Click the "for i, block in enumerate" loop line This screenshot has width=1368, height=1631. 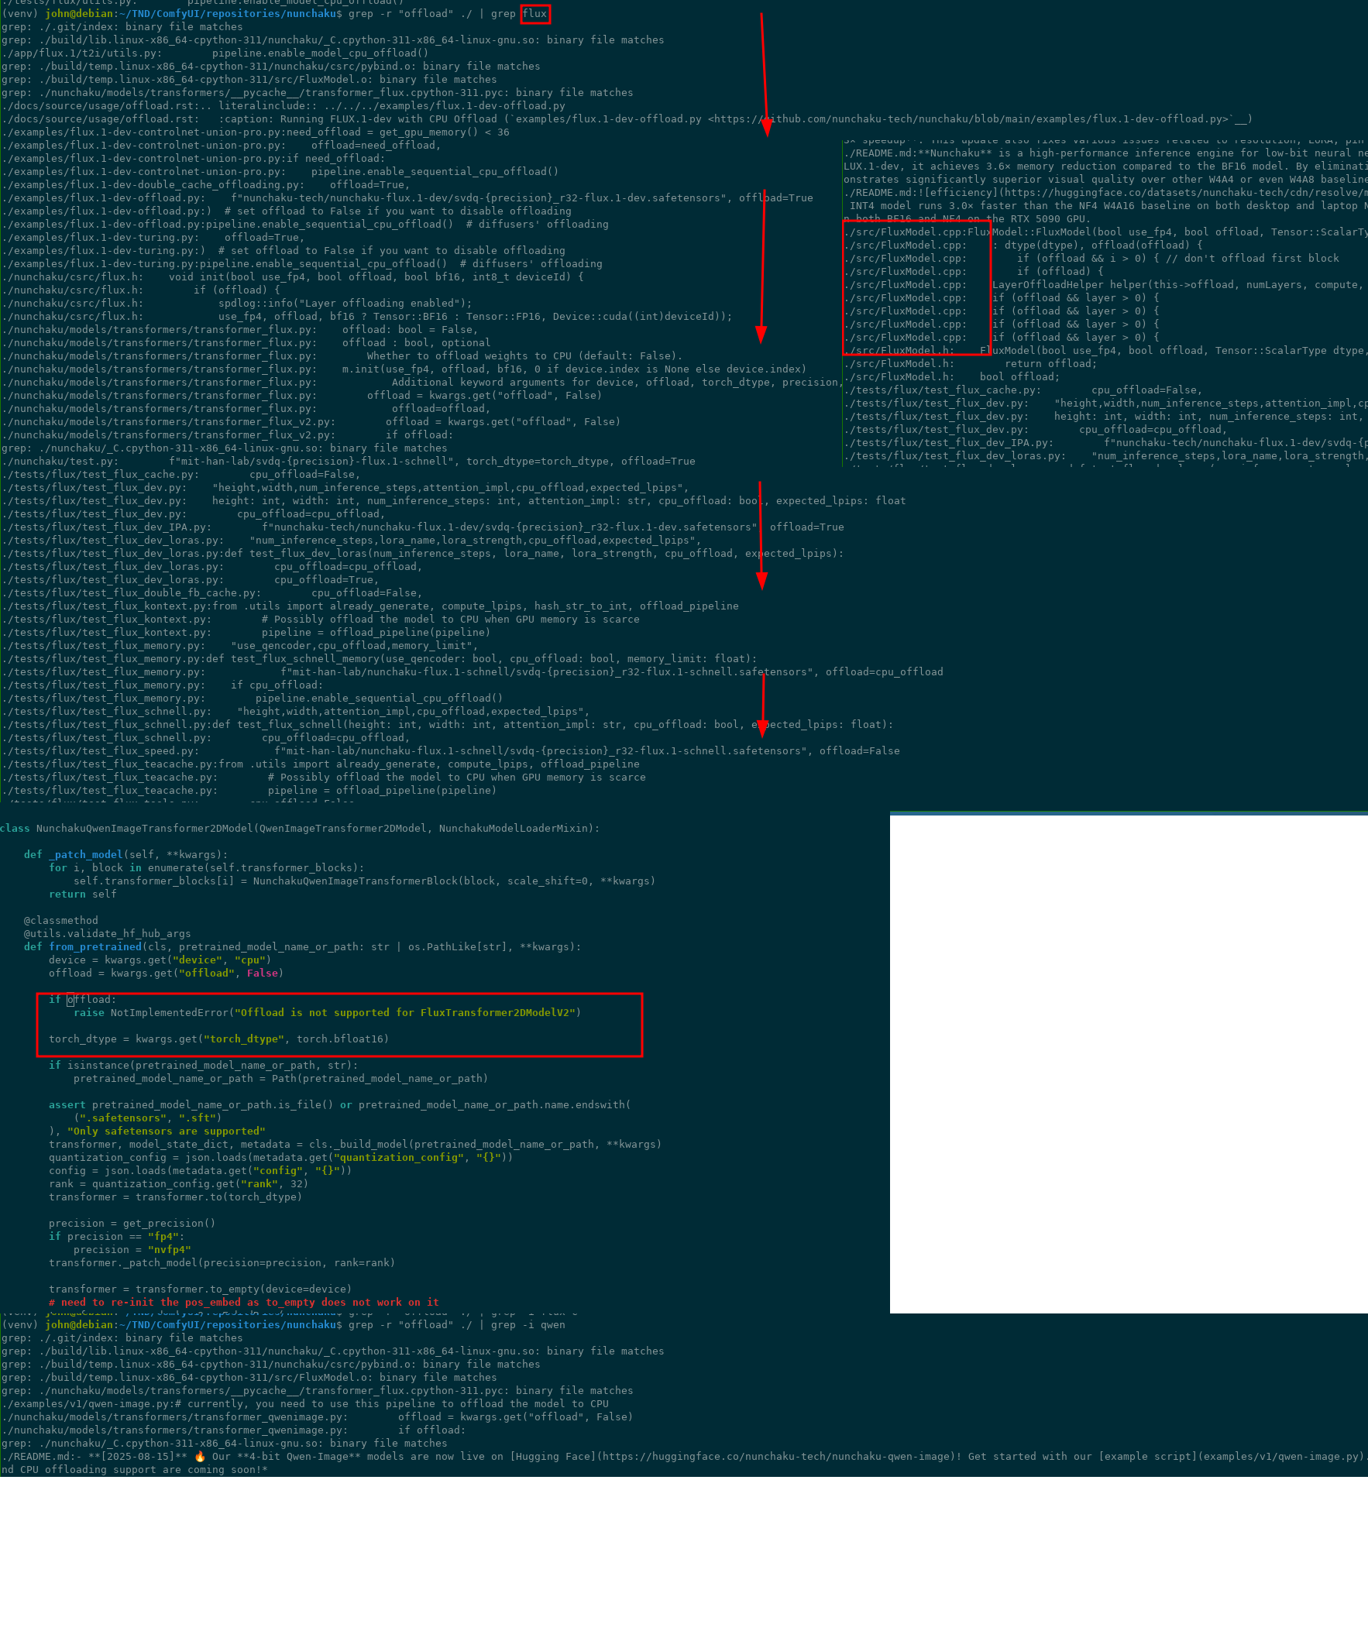tap(207, 869)
